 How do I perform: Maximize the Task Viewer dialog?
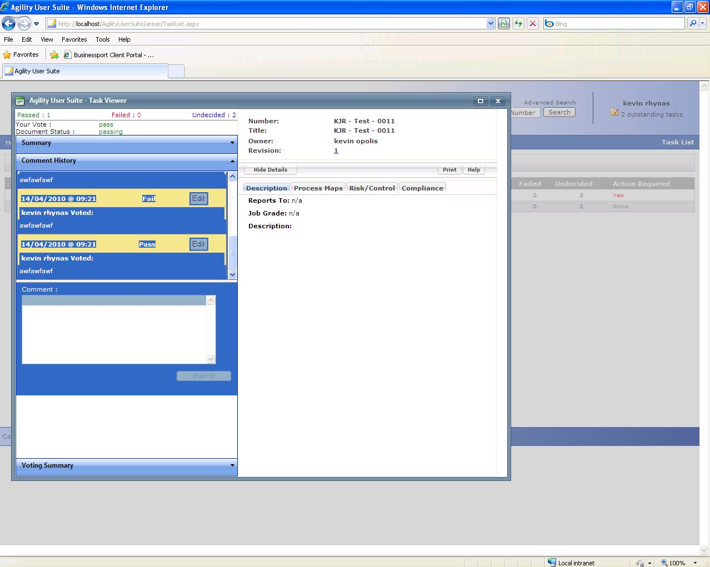481,101
